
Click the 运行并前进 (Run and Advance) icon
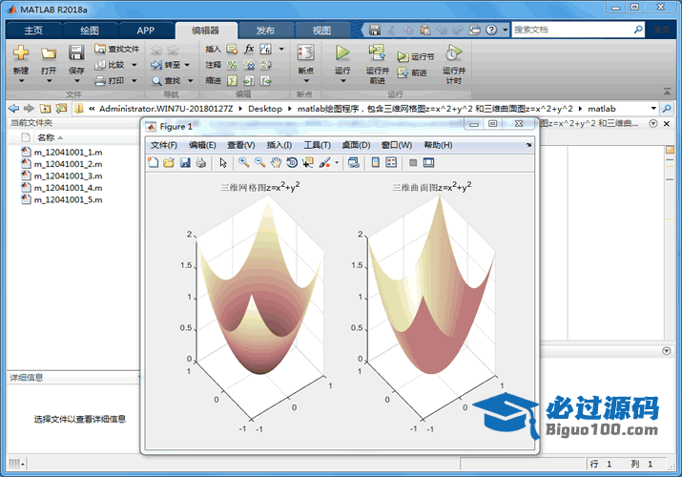coord(377,52)
